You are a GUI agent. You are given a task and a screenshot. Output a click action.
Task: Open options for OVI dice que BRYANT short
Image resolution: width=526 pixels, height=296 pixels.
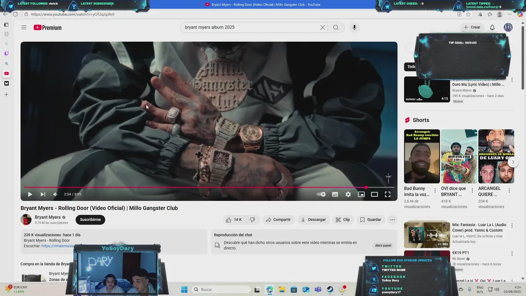[x=472, y=191]
